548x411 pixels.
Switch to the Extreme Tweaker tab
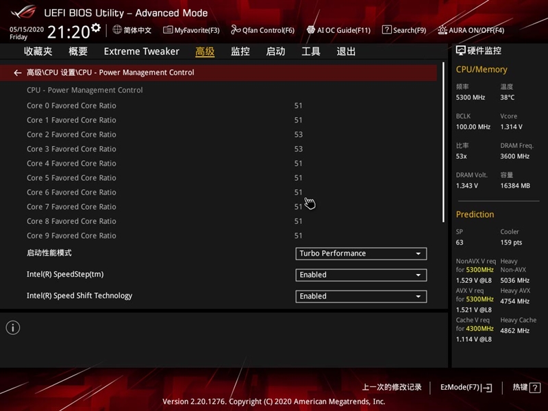point(140,51)
